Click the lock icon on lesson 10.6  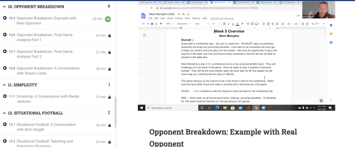110,35
